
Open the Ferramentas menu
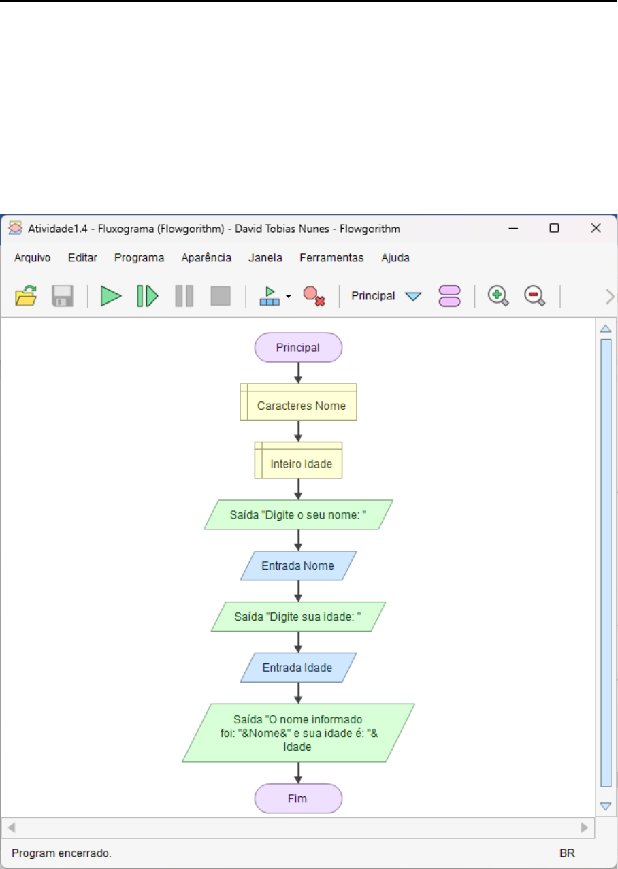coord(331,258)
